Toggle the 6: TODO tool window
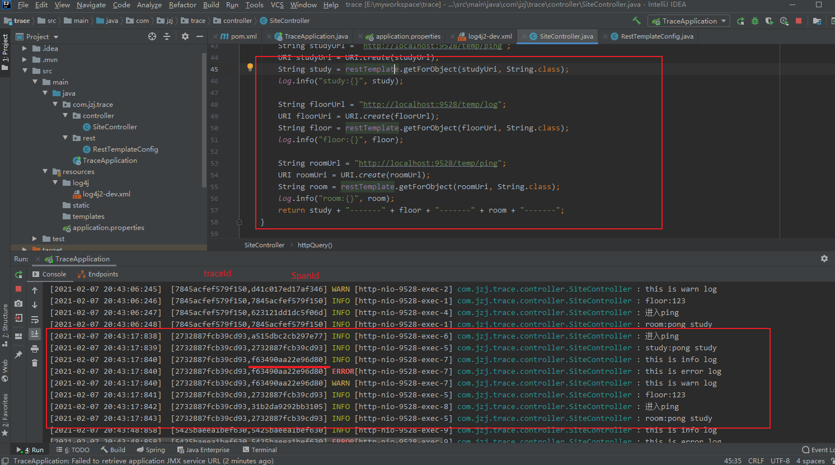The height and width of the screenshot is (465, 835). click(73, 450)
